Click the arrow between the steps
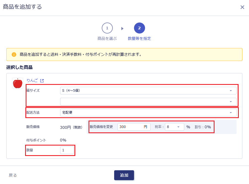 tap(122, 28)
